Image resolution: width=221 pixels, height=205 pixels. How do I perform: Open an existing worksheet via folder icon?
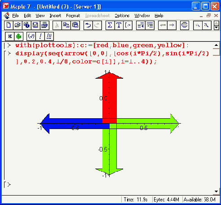tap(18, 25)
